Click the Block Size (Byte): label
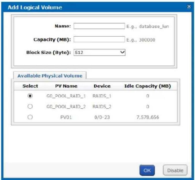Viewport: 195px width, 180px height. (49, 53)
